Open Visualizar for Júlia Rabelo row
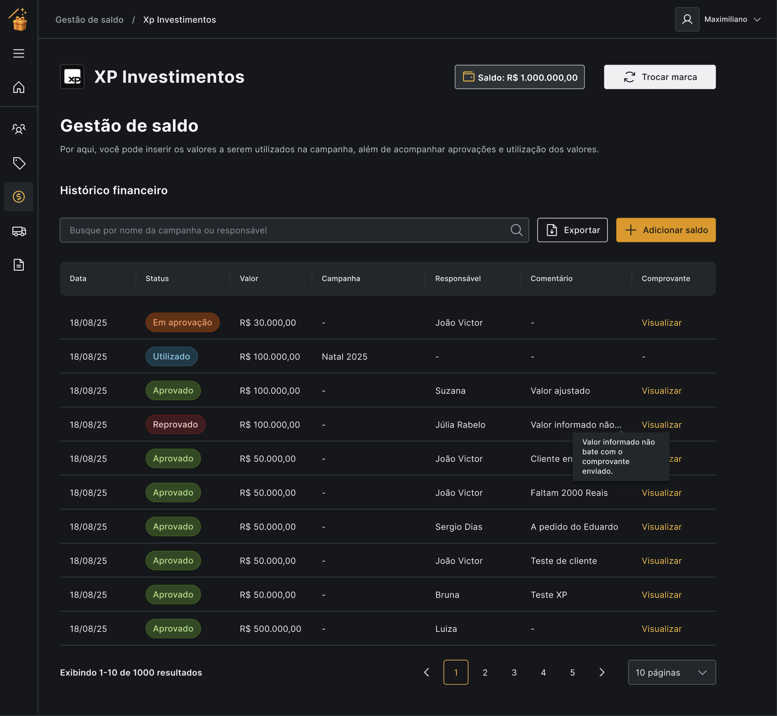Screen dimensions: 777x716 [661, 424]
